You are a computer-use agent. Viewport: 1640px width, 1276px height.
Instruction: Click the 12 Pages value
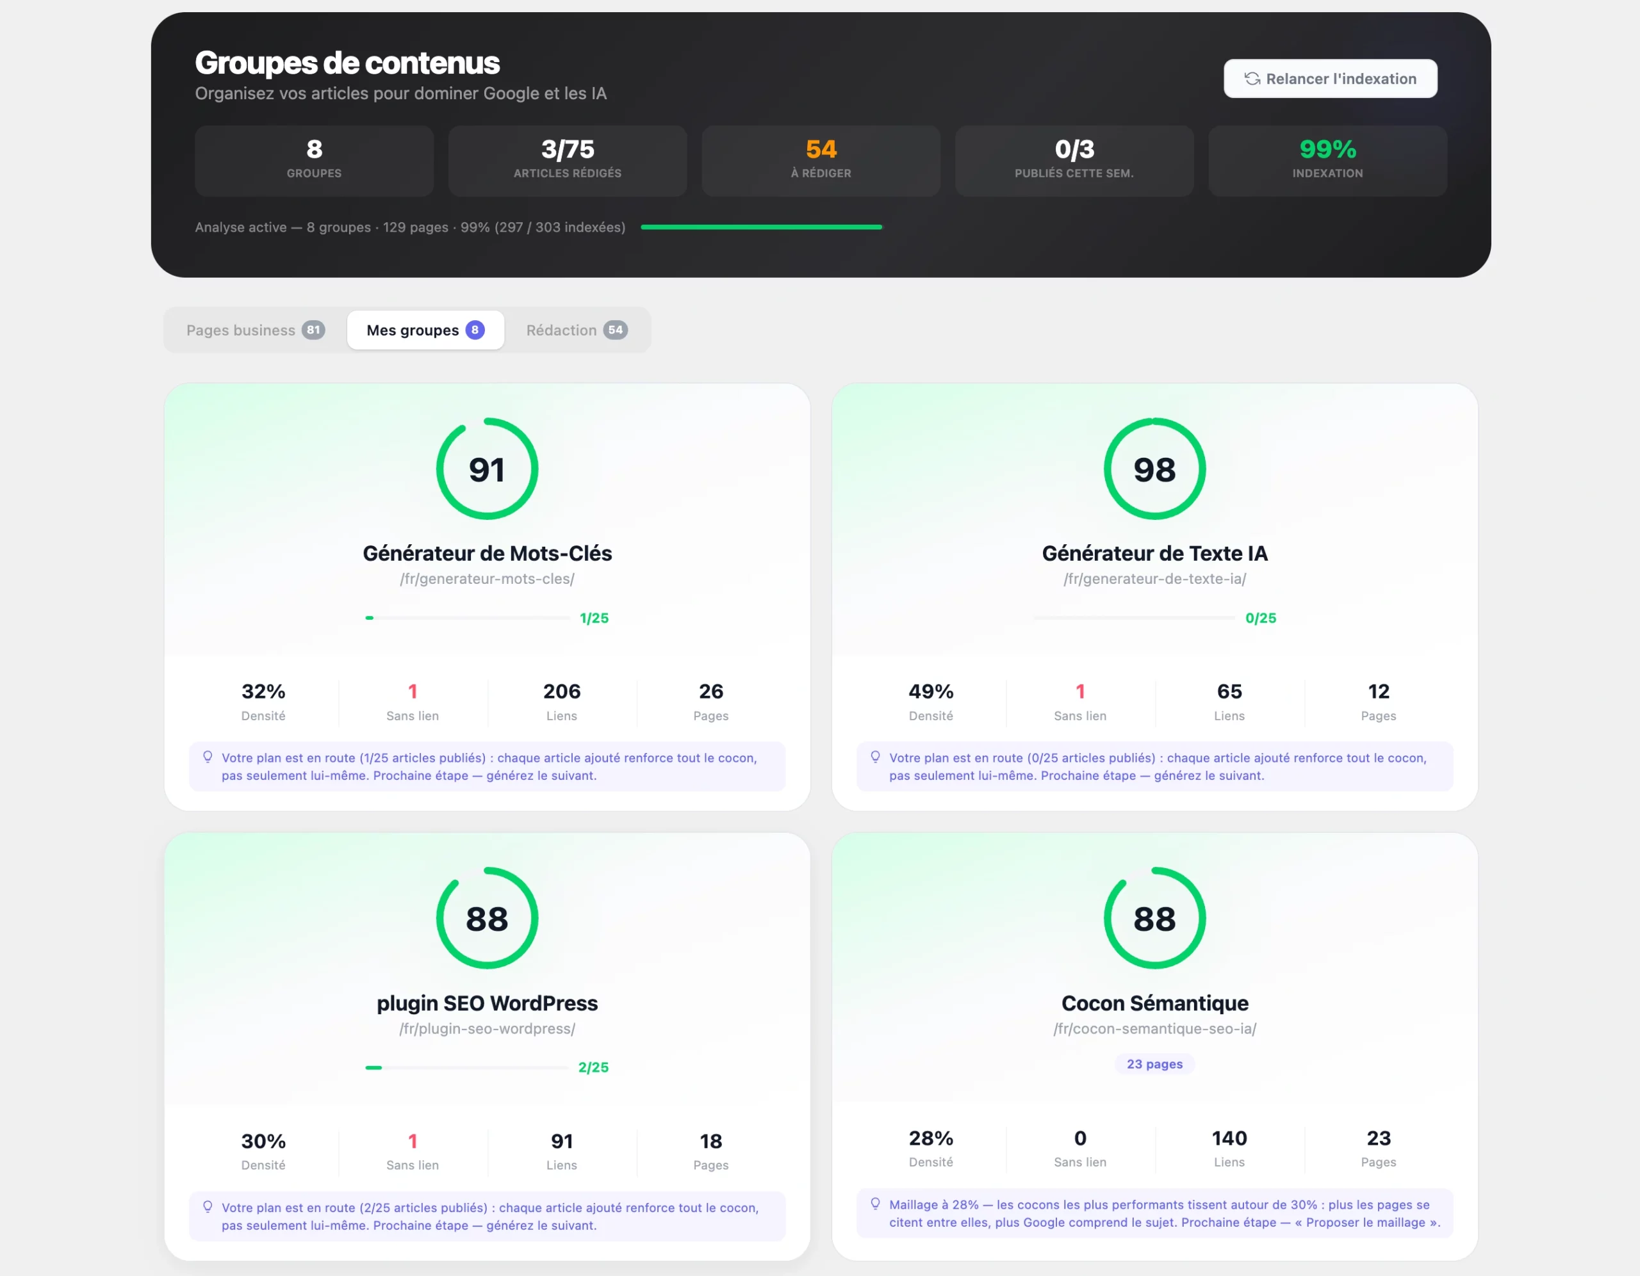pos(1379,691)
